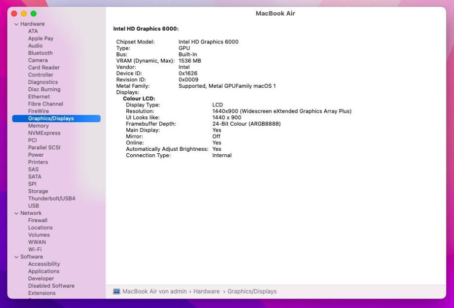The height and width of the screenshot is (308, 454).
Task: Click Bus value 'Built-In'
Action: click(188, 54)
